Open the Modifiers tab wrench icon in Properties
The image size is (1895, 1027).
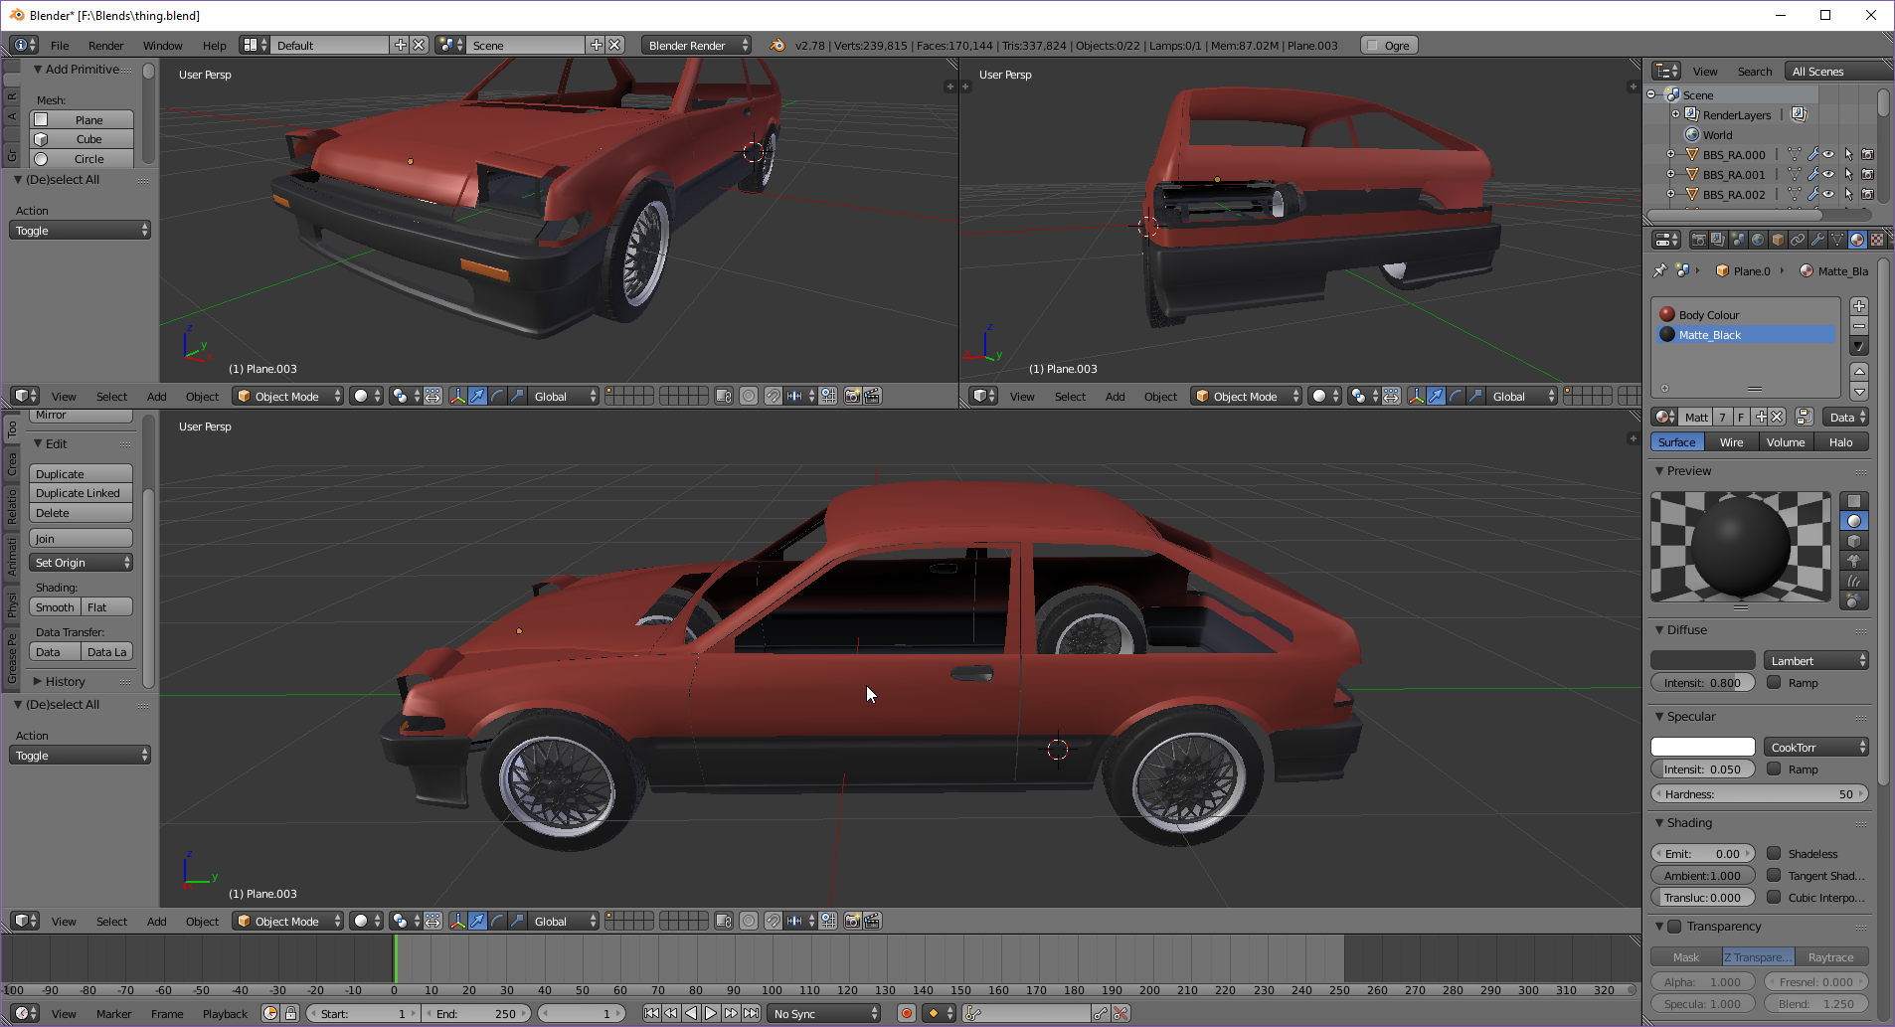1817,240
